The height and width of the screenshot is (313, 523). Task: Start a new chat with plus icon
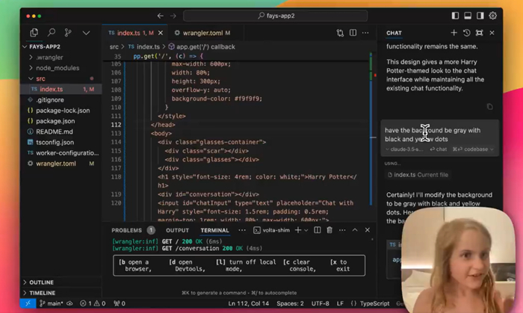454,33
